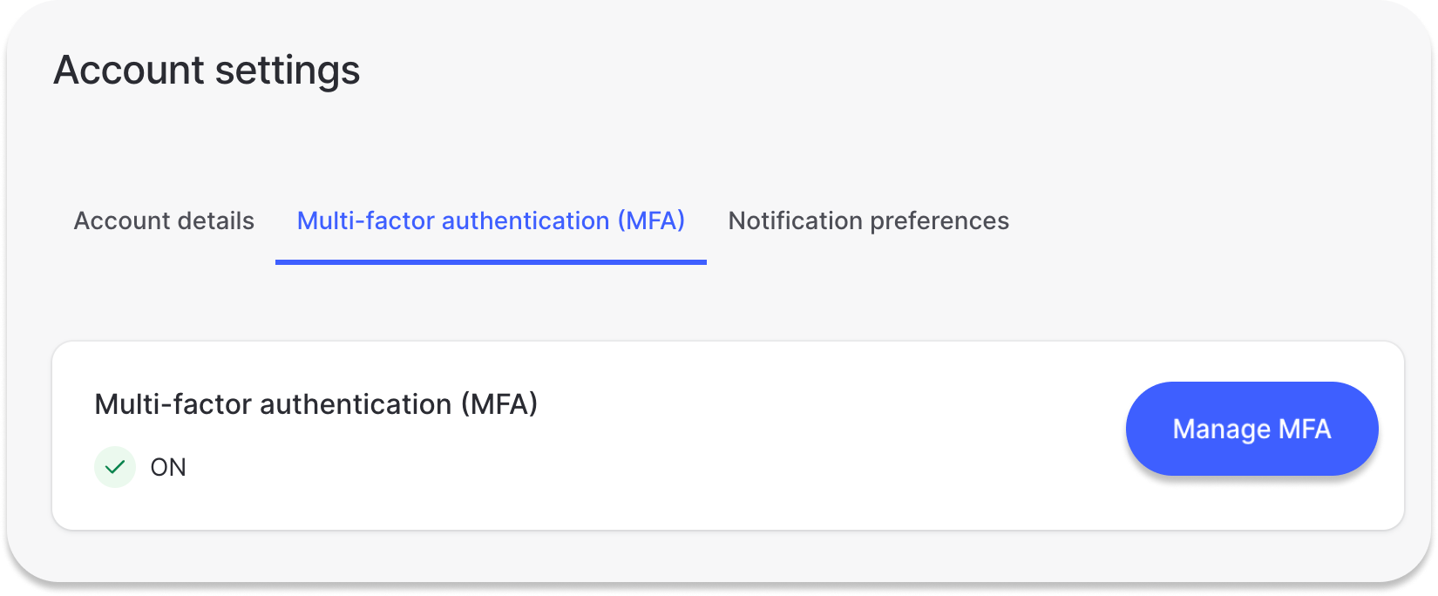
Task: Click the word "Account" in page title
Action: tap(128, 71)
